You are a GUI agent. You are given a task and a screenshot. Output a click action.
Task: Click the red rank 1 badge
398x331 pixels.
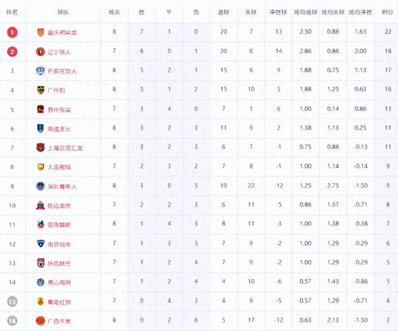click(x=12, y=32)
